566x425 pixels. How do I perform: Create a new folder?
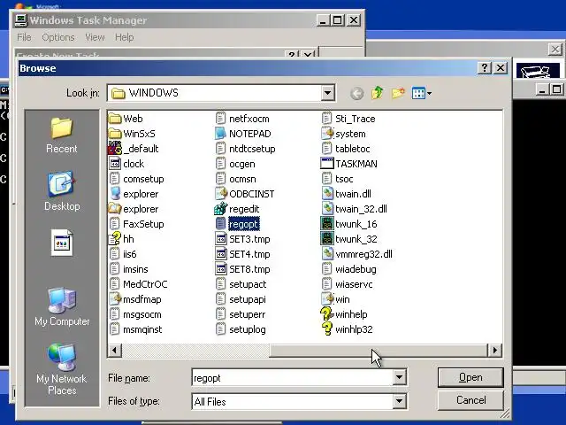(398, 93)
